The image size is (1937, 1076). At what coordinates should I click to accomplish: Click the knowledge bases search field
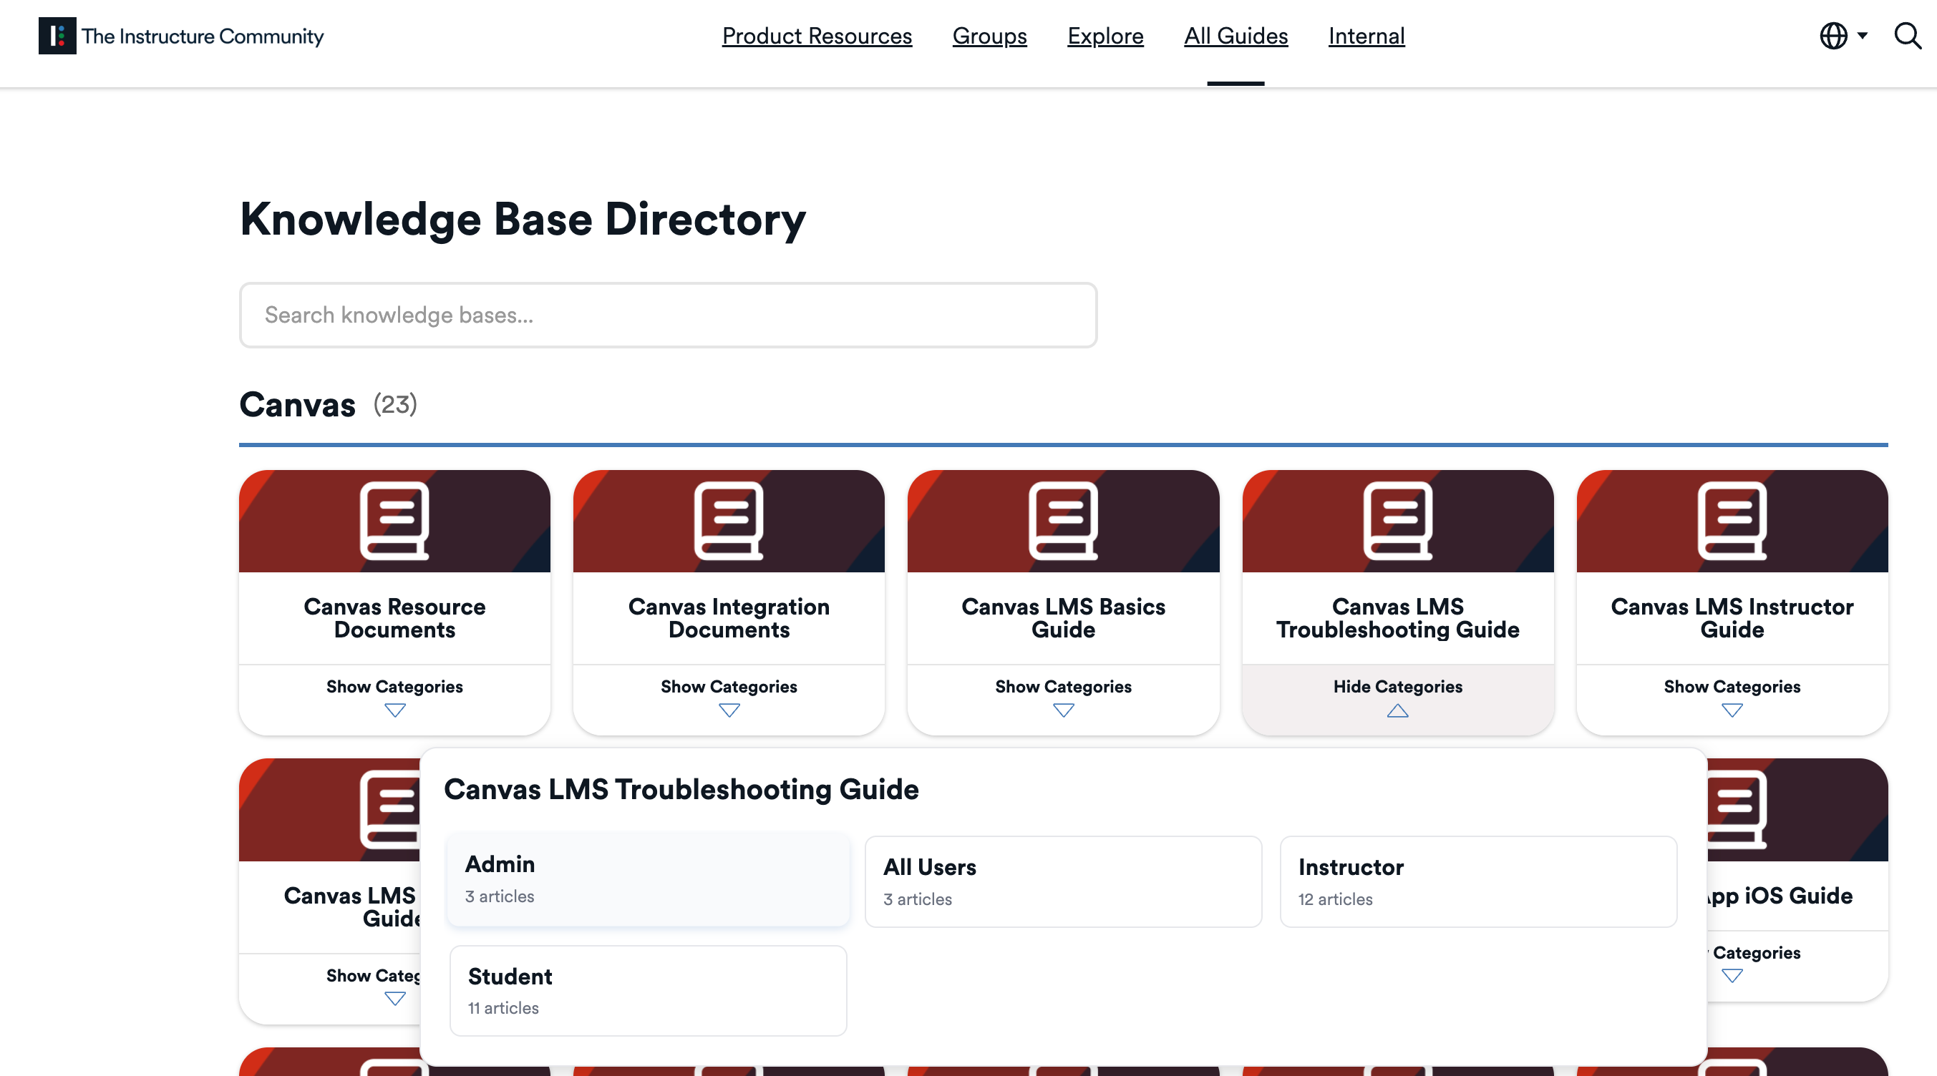click(668, 315)
